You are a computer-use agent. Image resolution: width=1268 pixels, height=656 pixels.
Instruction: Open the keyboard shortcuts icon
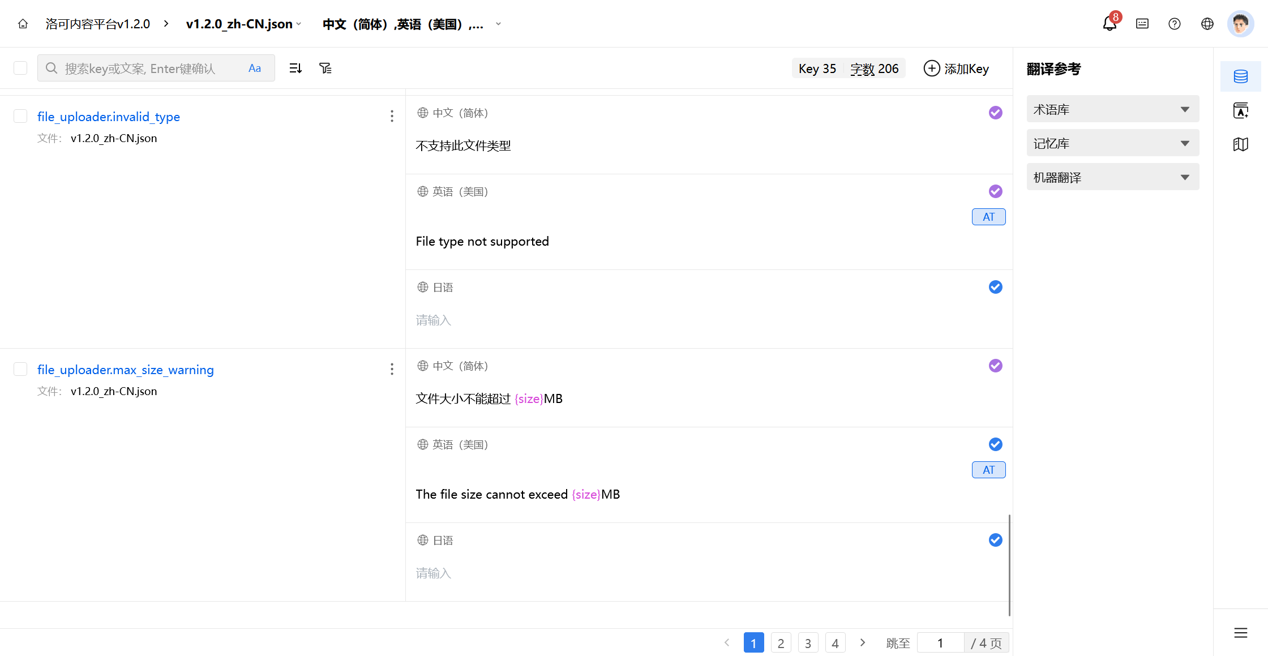1142,24
